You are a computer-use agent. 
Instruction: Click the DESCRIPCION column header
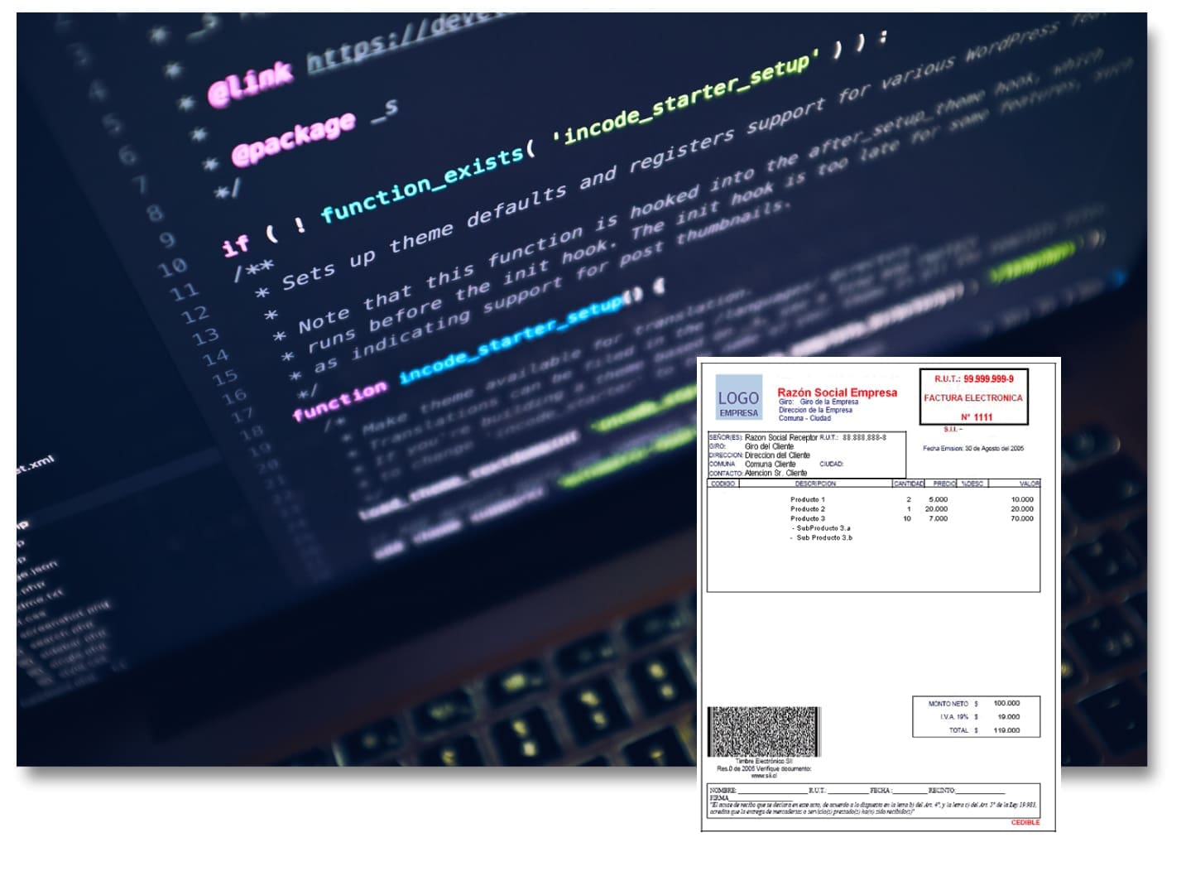tap(815, 484)
